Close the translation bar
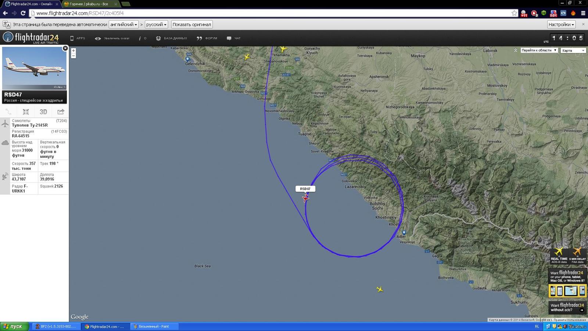Screen dimensions: 588x331 coord(583,24)
